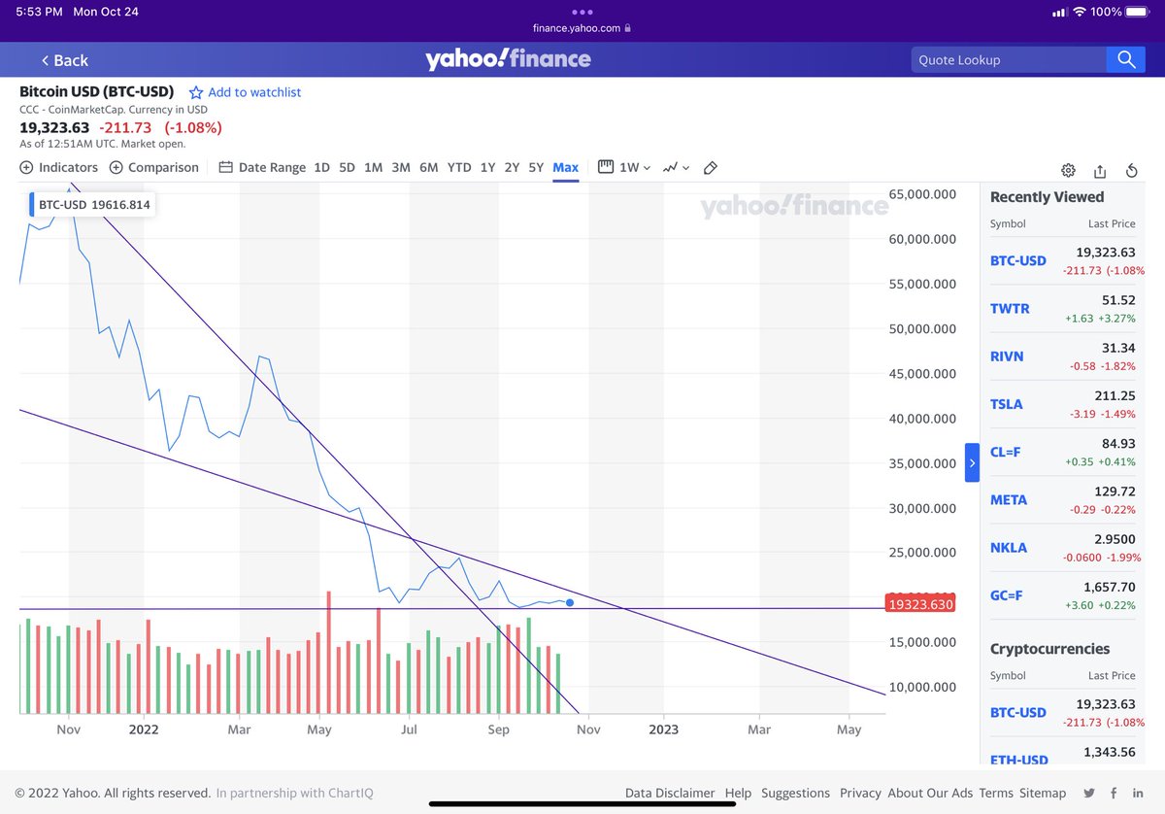The image size is (1165, 814).
Task: Open Yahoo Facebook page icon
Action: pos(1114,793)
